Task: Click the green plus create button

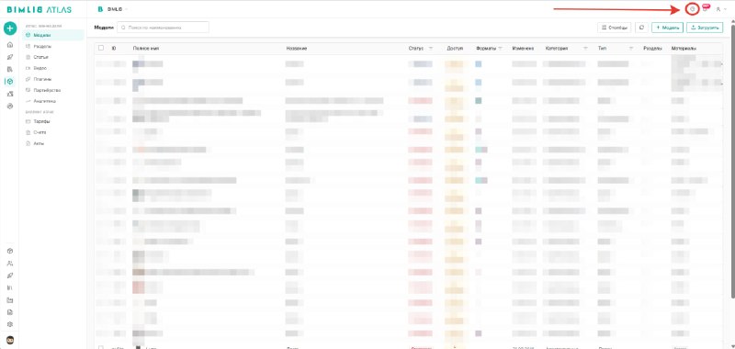Action: [x=10, y=28]
